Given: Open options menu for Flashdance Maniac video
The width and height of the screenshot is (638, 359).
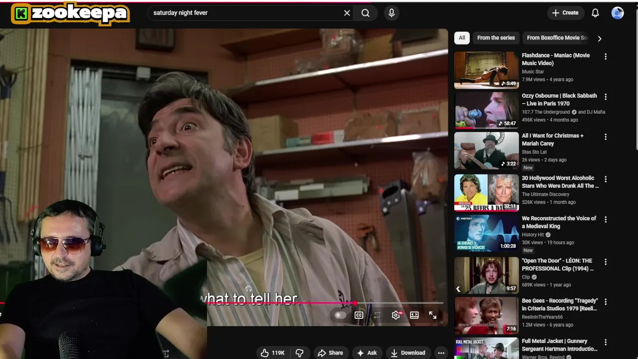Looking at the screenshot, I should click(606, 57).
